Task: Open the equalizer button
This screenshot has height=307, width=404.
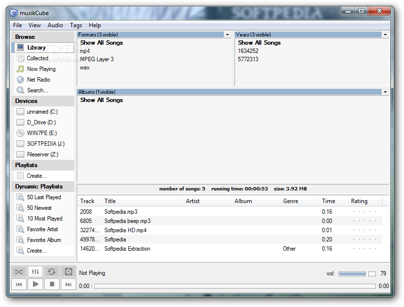Action: 35,272
